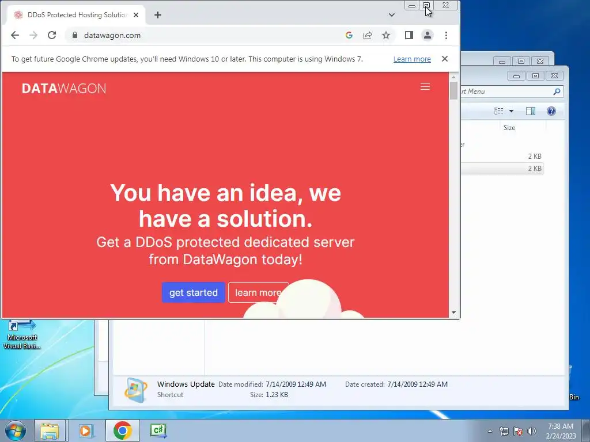Click the network tray icon
This screenshot has width=590, height=442.
pyautogui.click(x=504, y=431)
